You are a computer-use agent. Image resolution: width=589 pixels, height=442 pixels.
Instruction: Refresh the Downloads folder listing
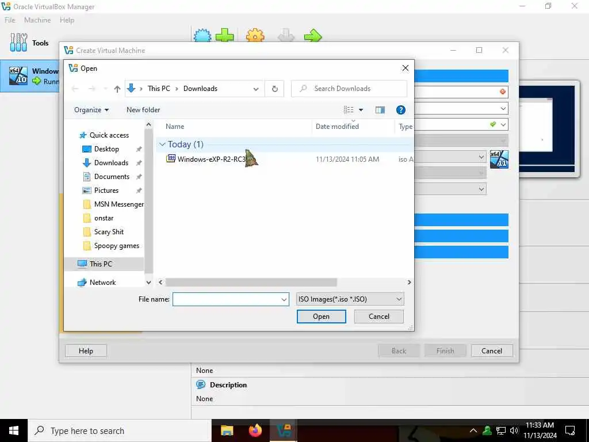(x=274, y=89)
